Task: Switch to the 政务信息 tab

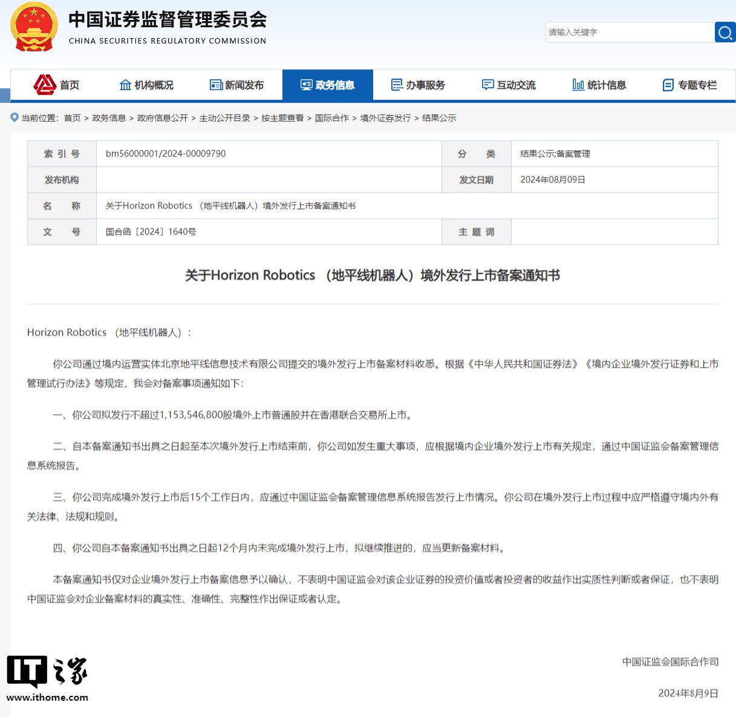Action: [328, 85]
